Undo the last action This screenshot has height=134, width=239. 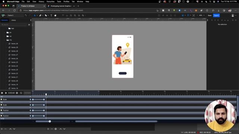(x=26, y=15)
